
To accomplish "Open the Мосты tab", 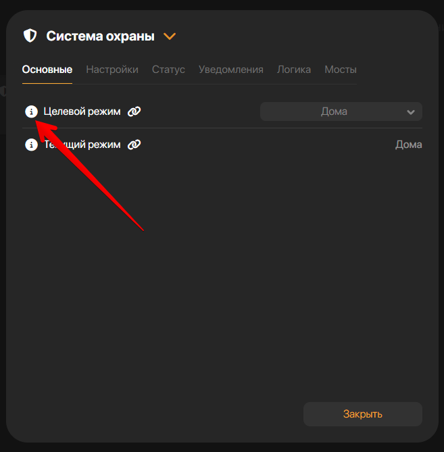I will [x=341, y=70].
